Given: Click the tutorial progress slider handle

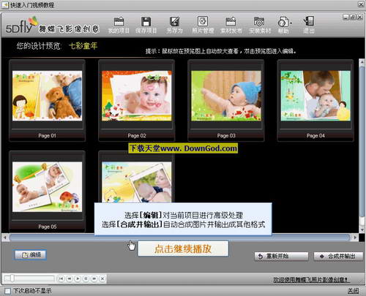Looking at the screenshot, I should click(12, 278).
